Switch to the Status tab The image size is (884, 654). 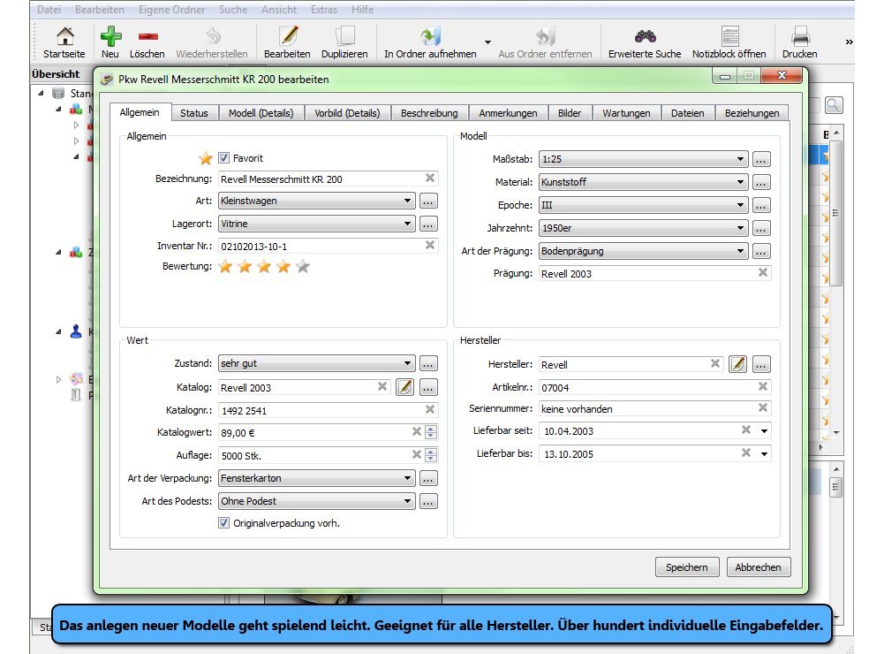pos(194,113)
